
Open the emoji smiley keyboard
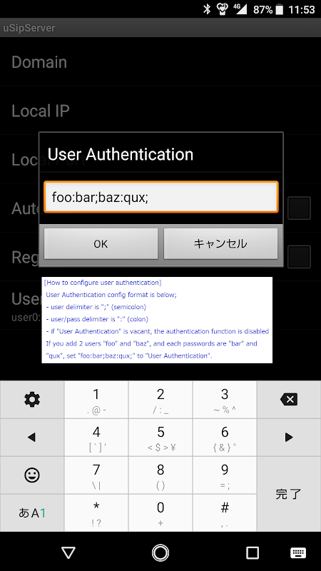(x=32, y=475)
